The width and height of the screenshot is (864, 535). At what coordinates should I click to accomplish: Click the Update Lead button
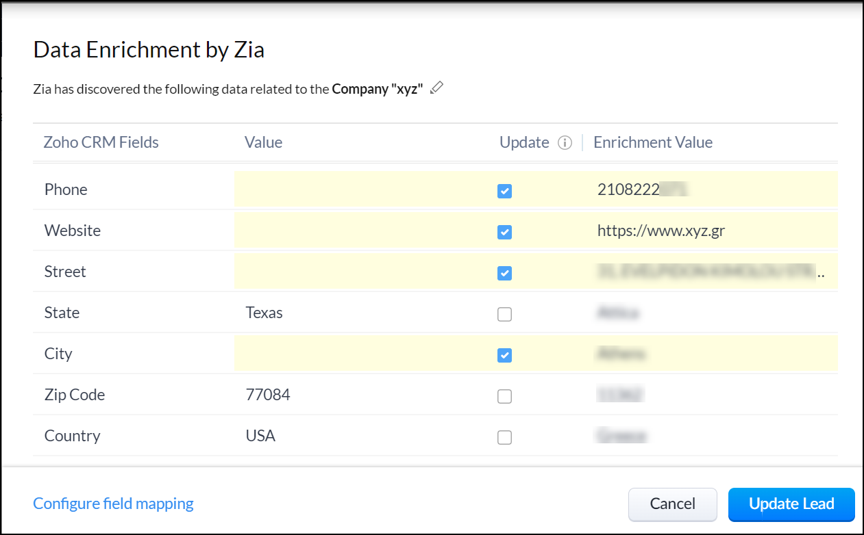click(x=791, y=504)
